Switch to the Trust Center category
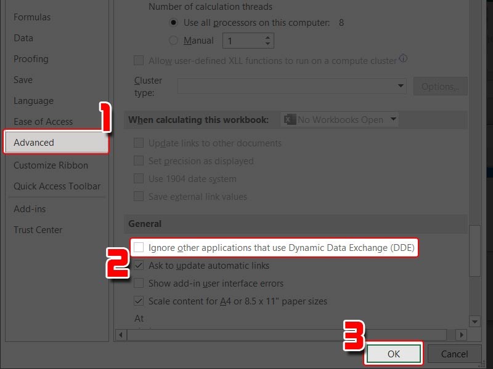493x369 pixels. pos(38,229)
